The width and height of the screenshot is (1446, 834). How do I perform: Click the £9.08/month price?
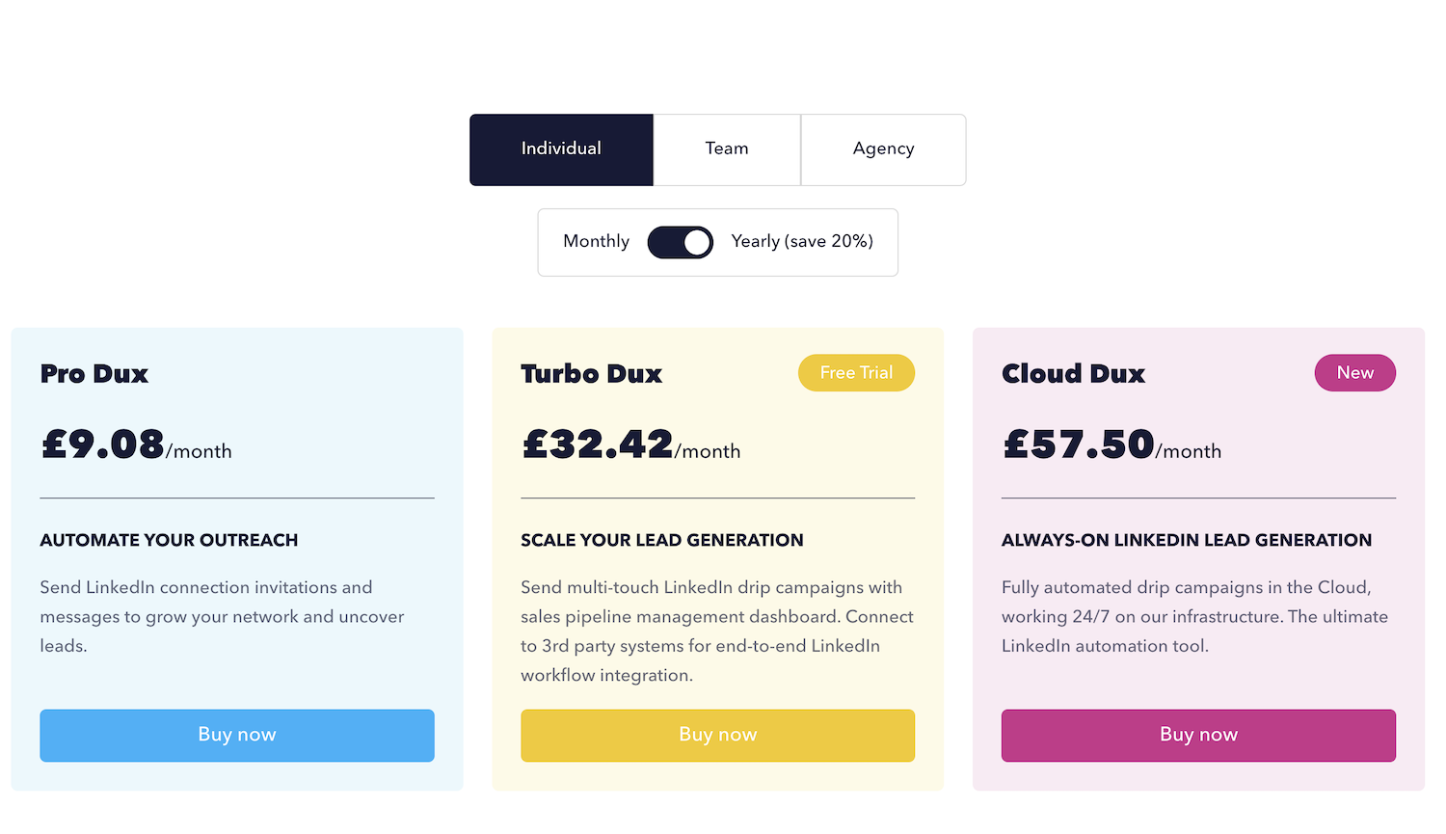point(136,445)
